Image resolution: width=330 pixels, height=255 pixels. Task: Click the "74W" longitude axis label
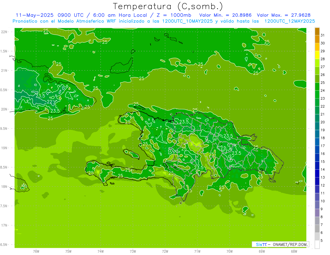pos(101,251)
